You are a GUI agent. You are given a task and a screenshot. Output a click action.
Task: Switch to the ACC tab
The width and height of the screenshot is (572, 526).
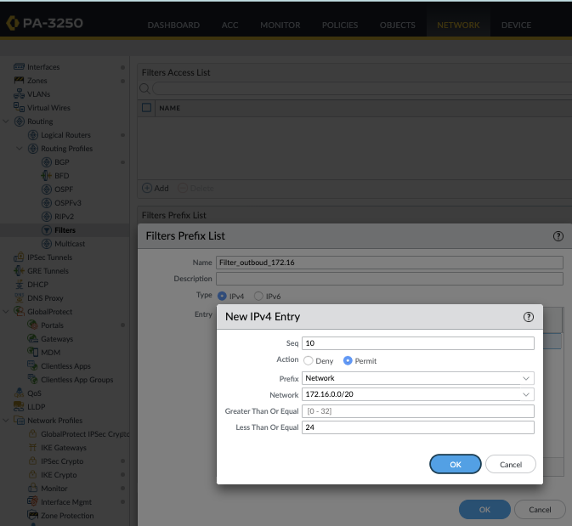229,25
